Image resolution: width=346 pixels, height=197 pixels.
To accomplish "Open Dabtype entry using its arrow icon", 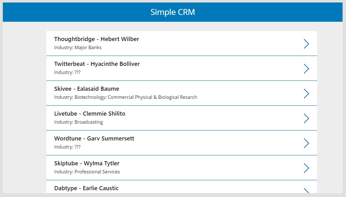I will click(x=306, y=190).
